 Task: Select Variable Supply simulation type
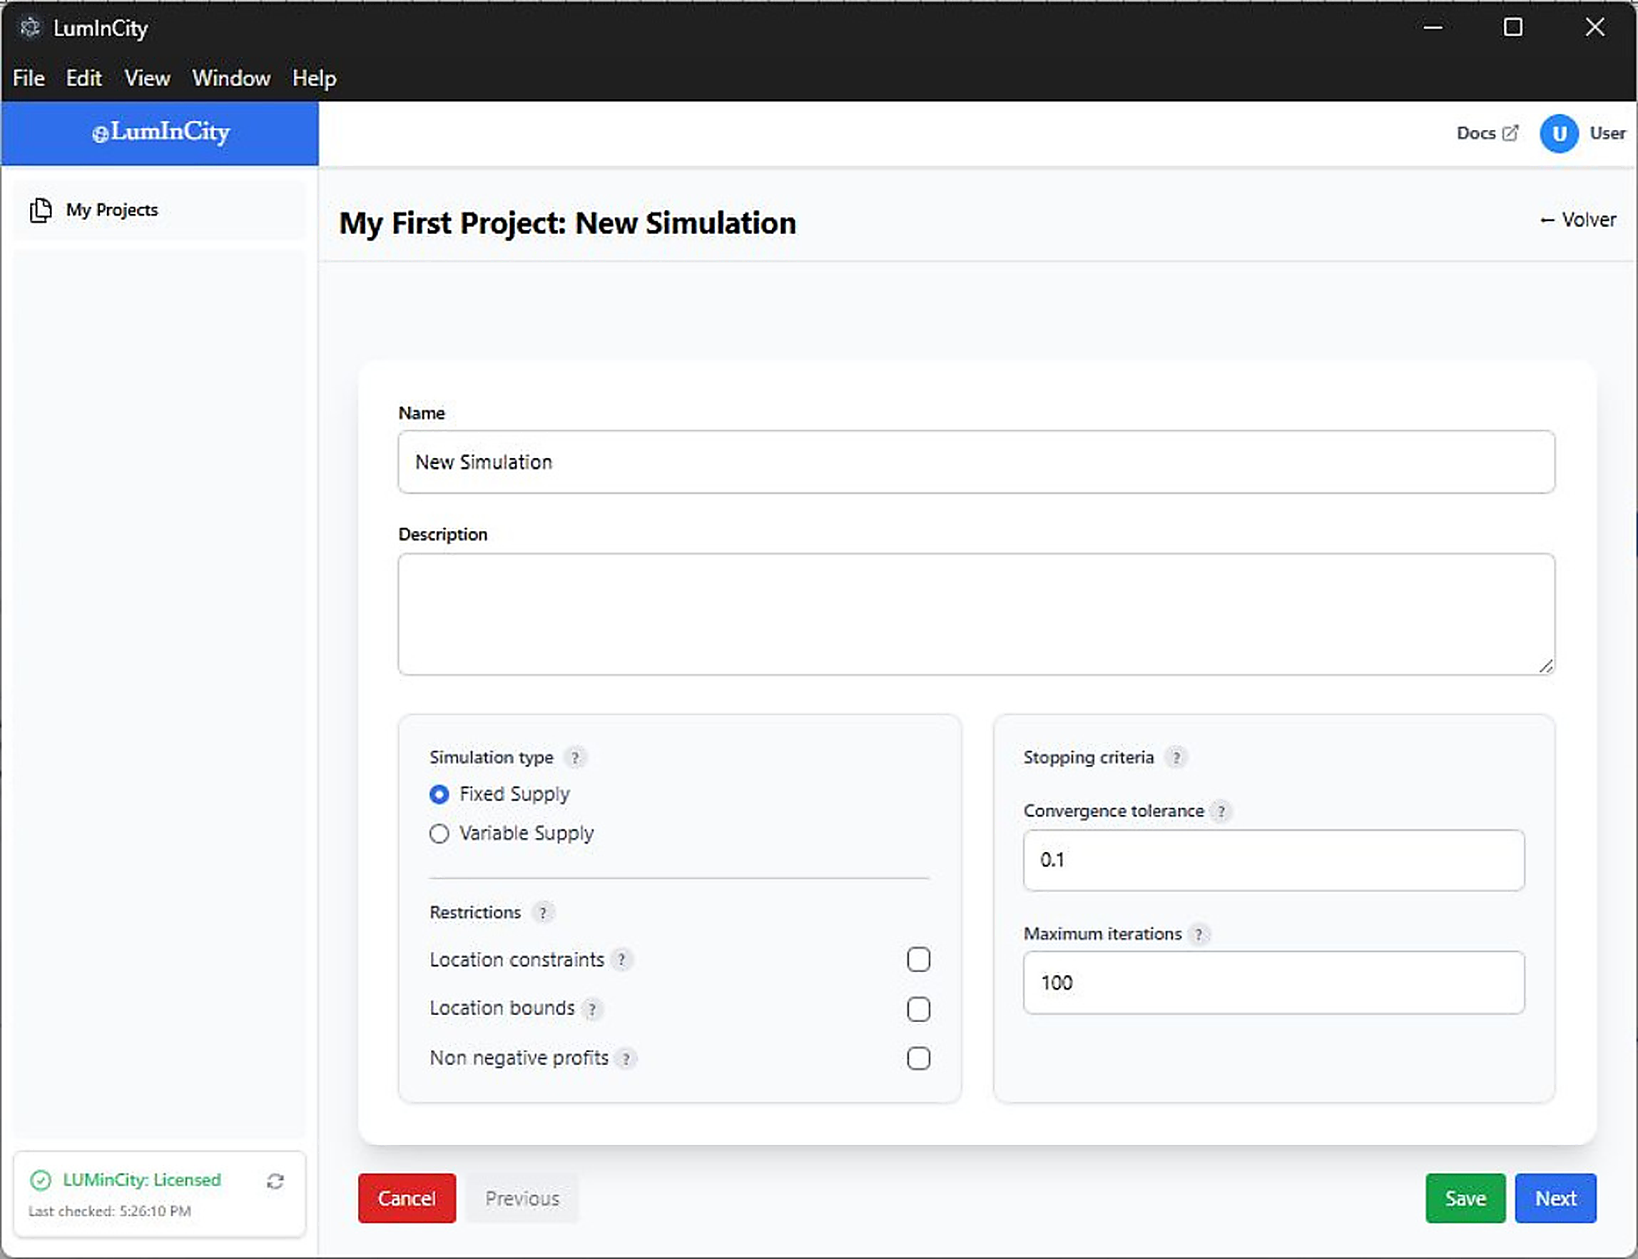439,834
